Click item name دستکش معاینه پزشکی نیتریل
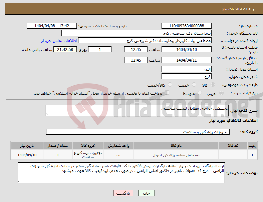This screenshot has width=263, height=202. (176, 155)
